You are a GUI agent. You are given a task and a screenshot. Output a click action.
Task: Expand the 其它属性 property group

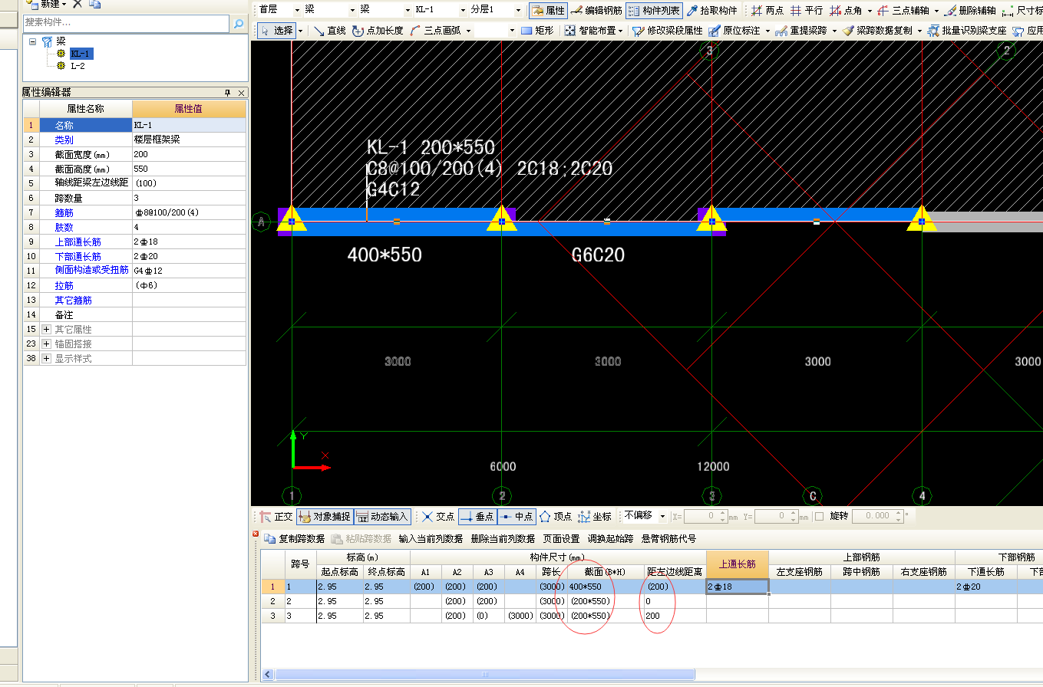click(46, 329)
